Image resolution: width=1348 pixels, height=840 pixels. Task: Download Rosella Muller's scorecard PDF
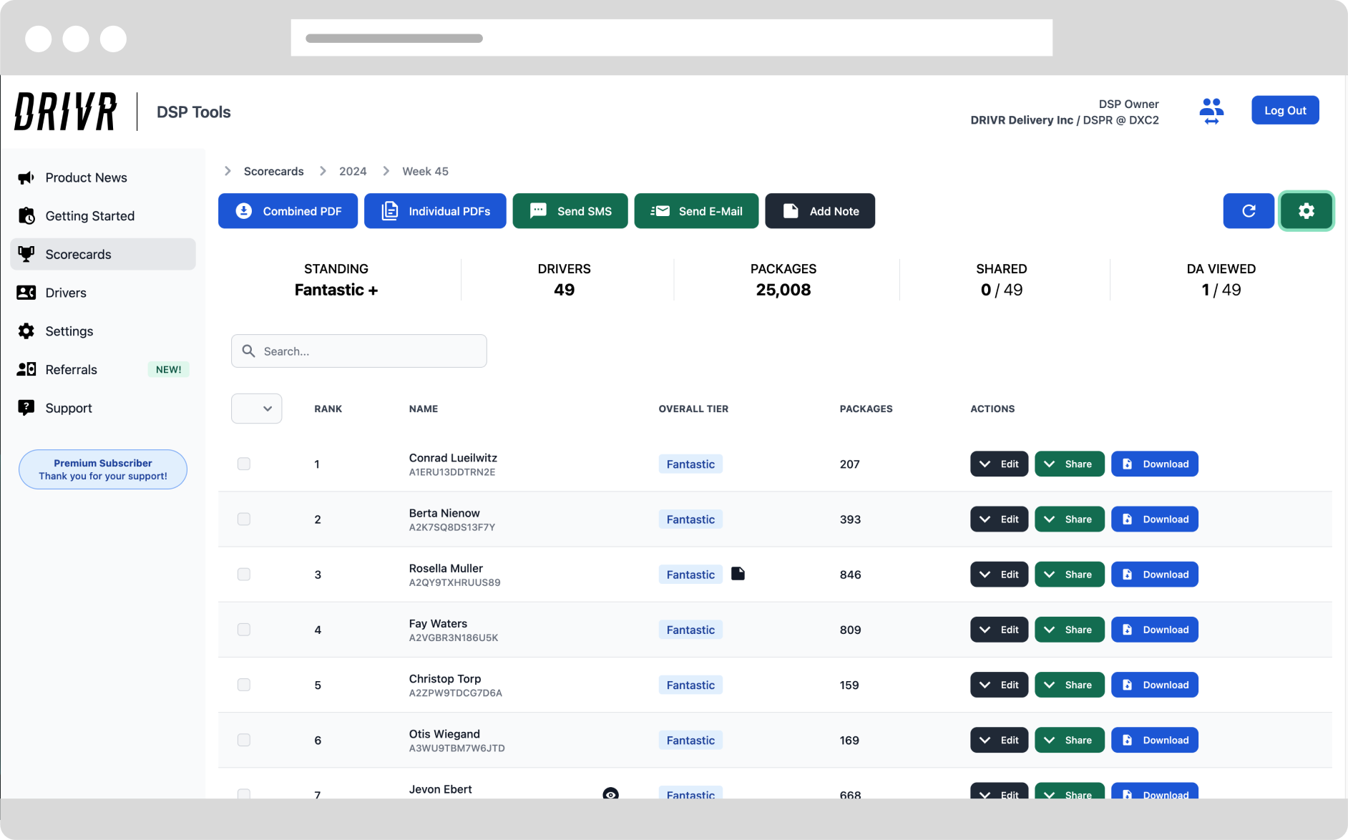point(1154,574)
